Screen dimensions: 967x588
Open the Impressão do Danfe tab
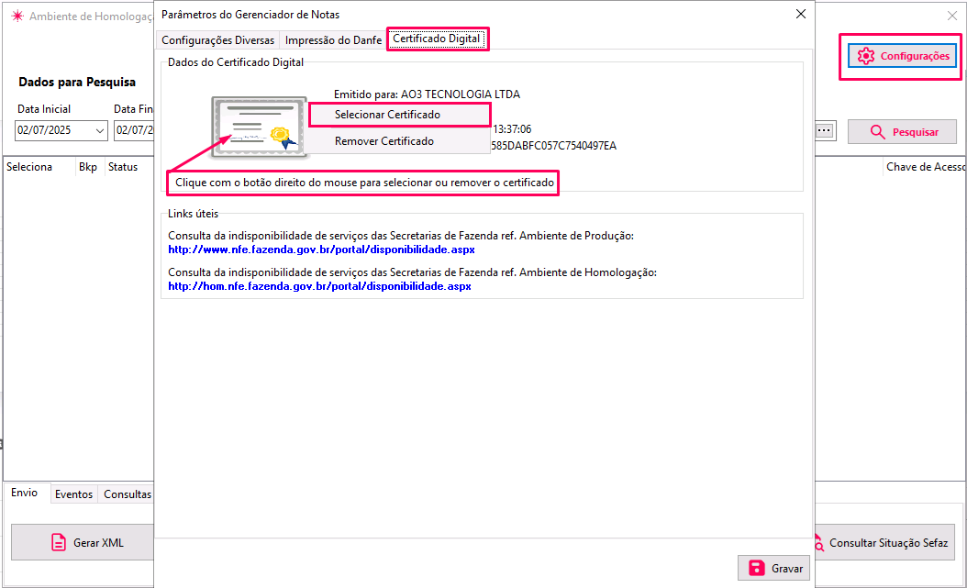pyautogui.click(x=333, y=40)
